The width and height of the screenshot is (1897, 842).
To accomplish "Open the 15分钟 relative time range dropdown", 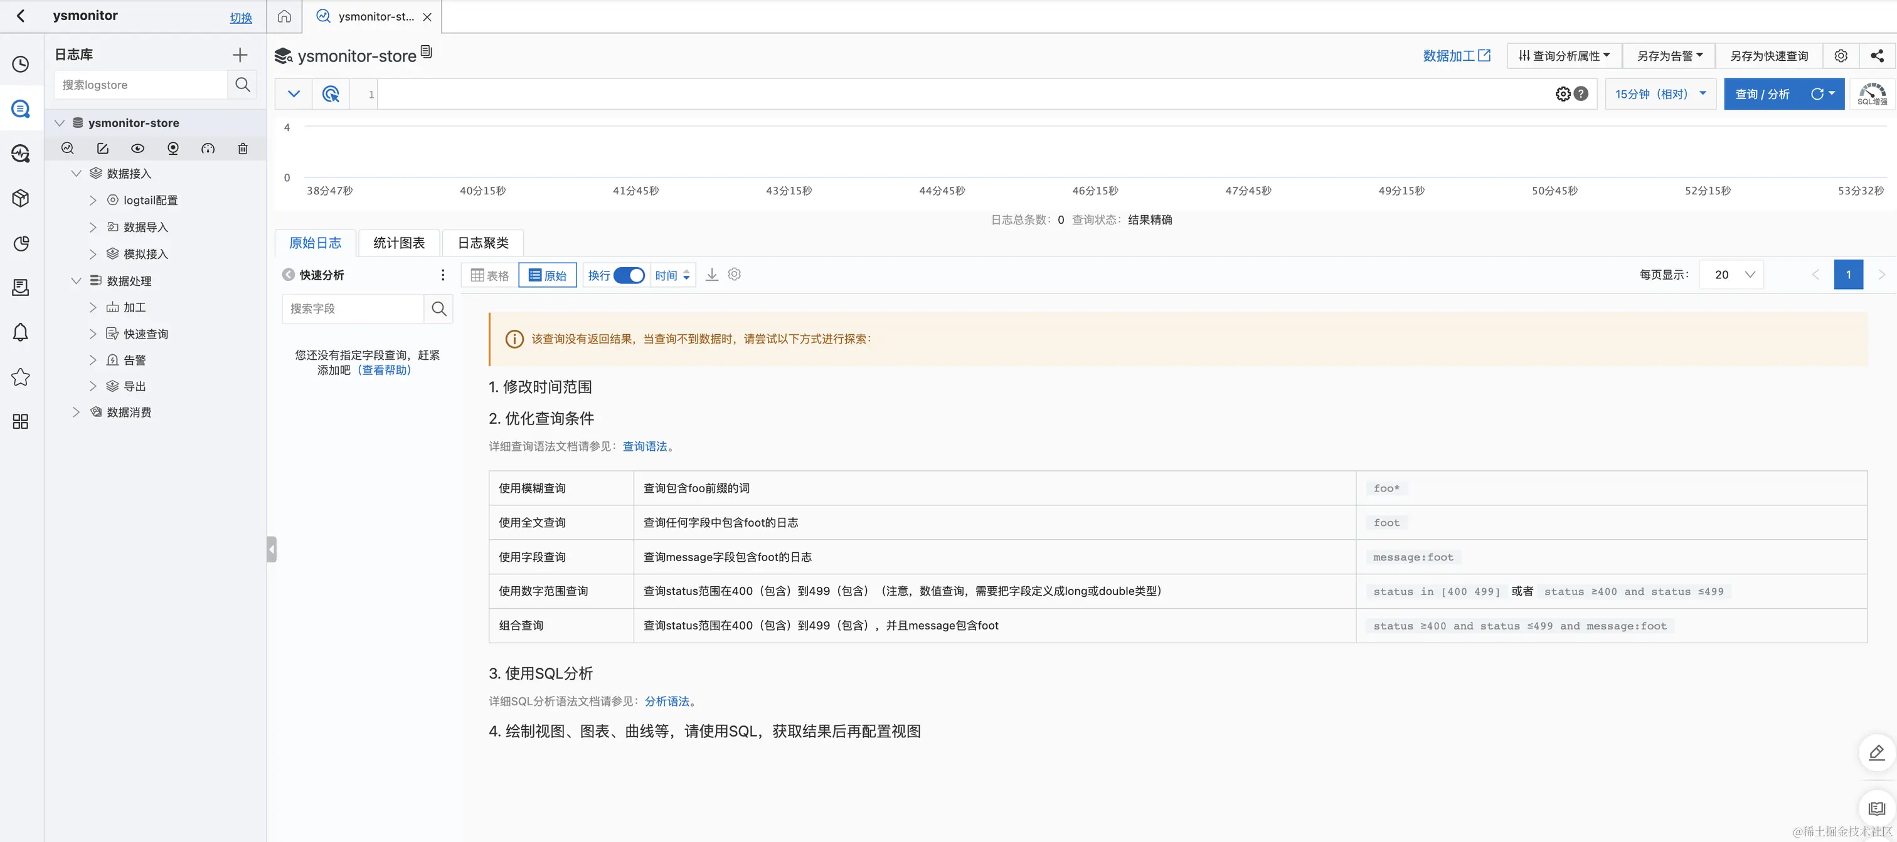I will click(x=1660, y=94).
